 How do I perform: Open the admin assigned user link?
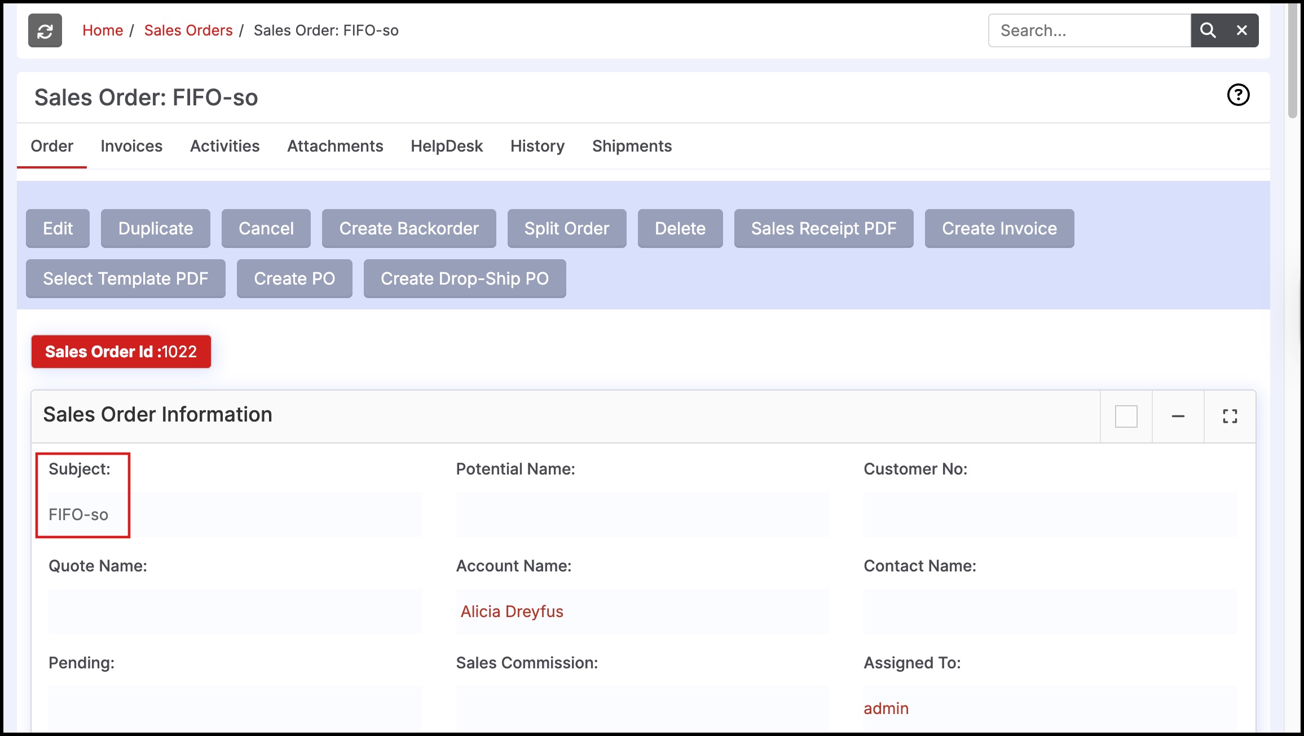point(886,708)
